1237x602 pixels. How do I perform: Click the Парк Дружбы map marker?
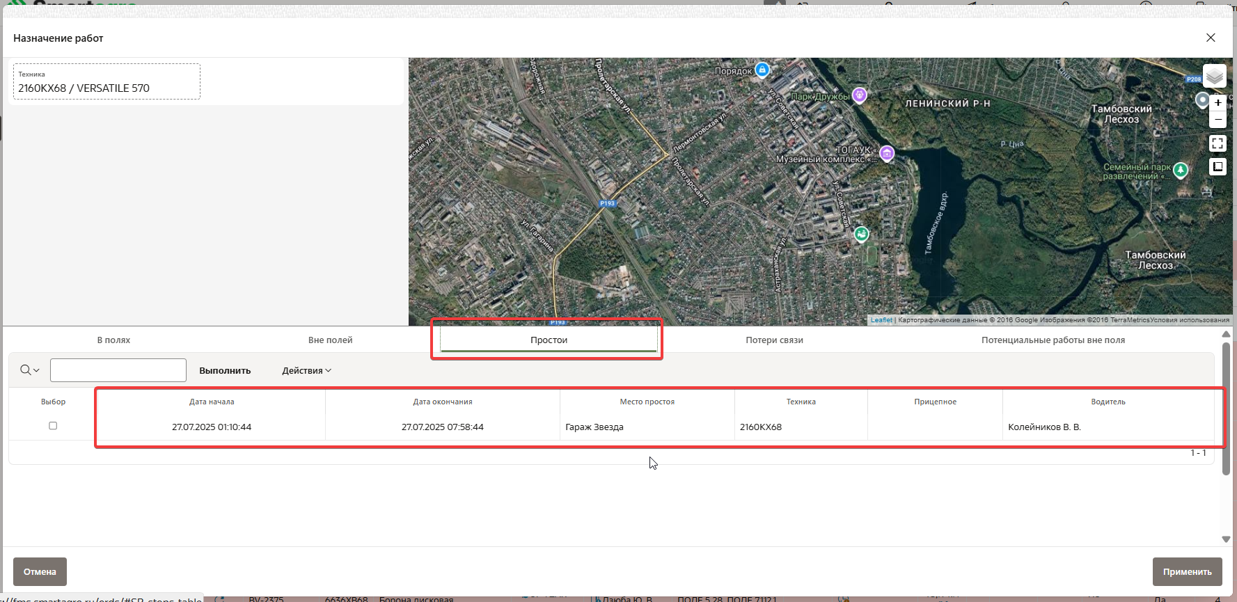860,95
